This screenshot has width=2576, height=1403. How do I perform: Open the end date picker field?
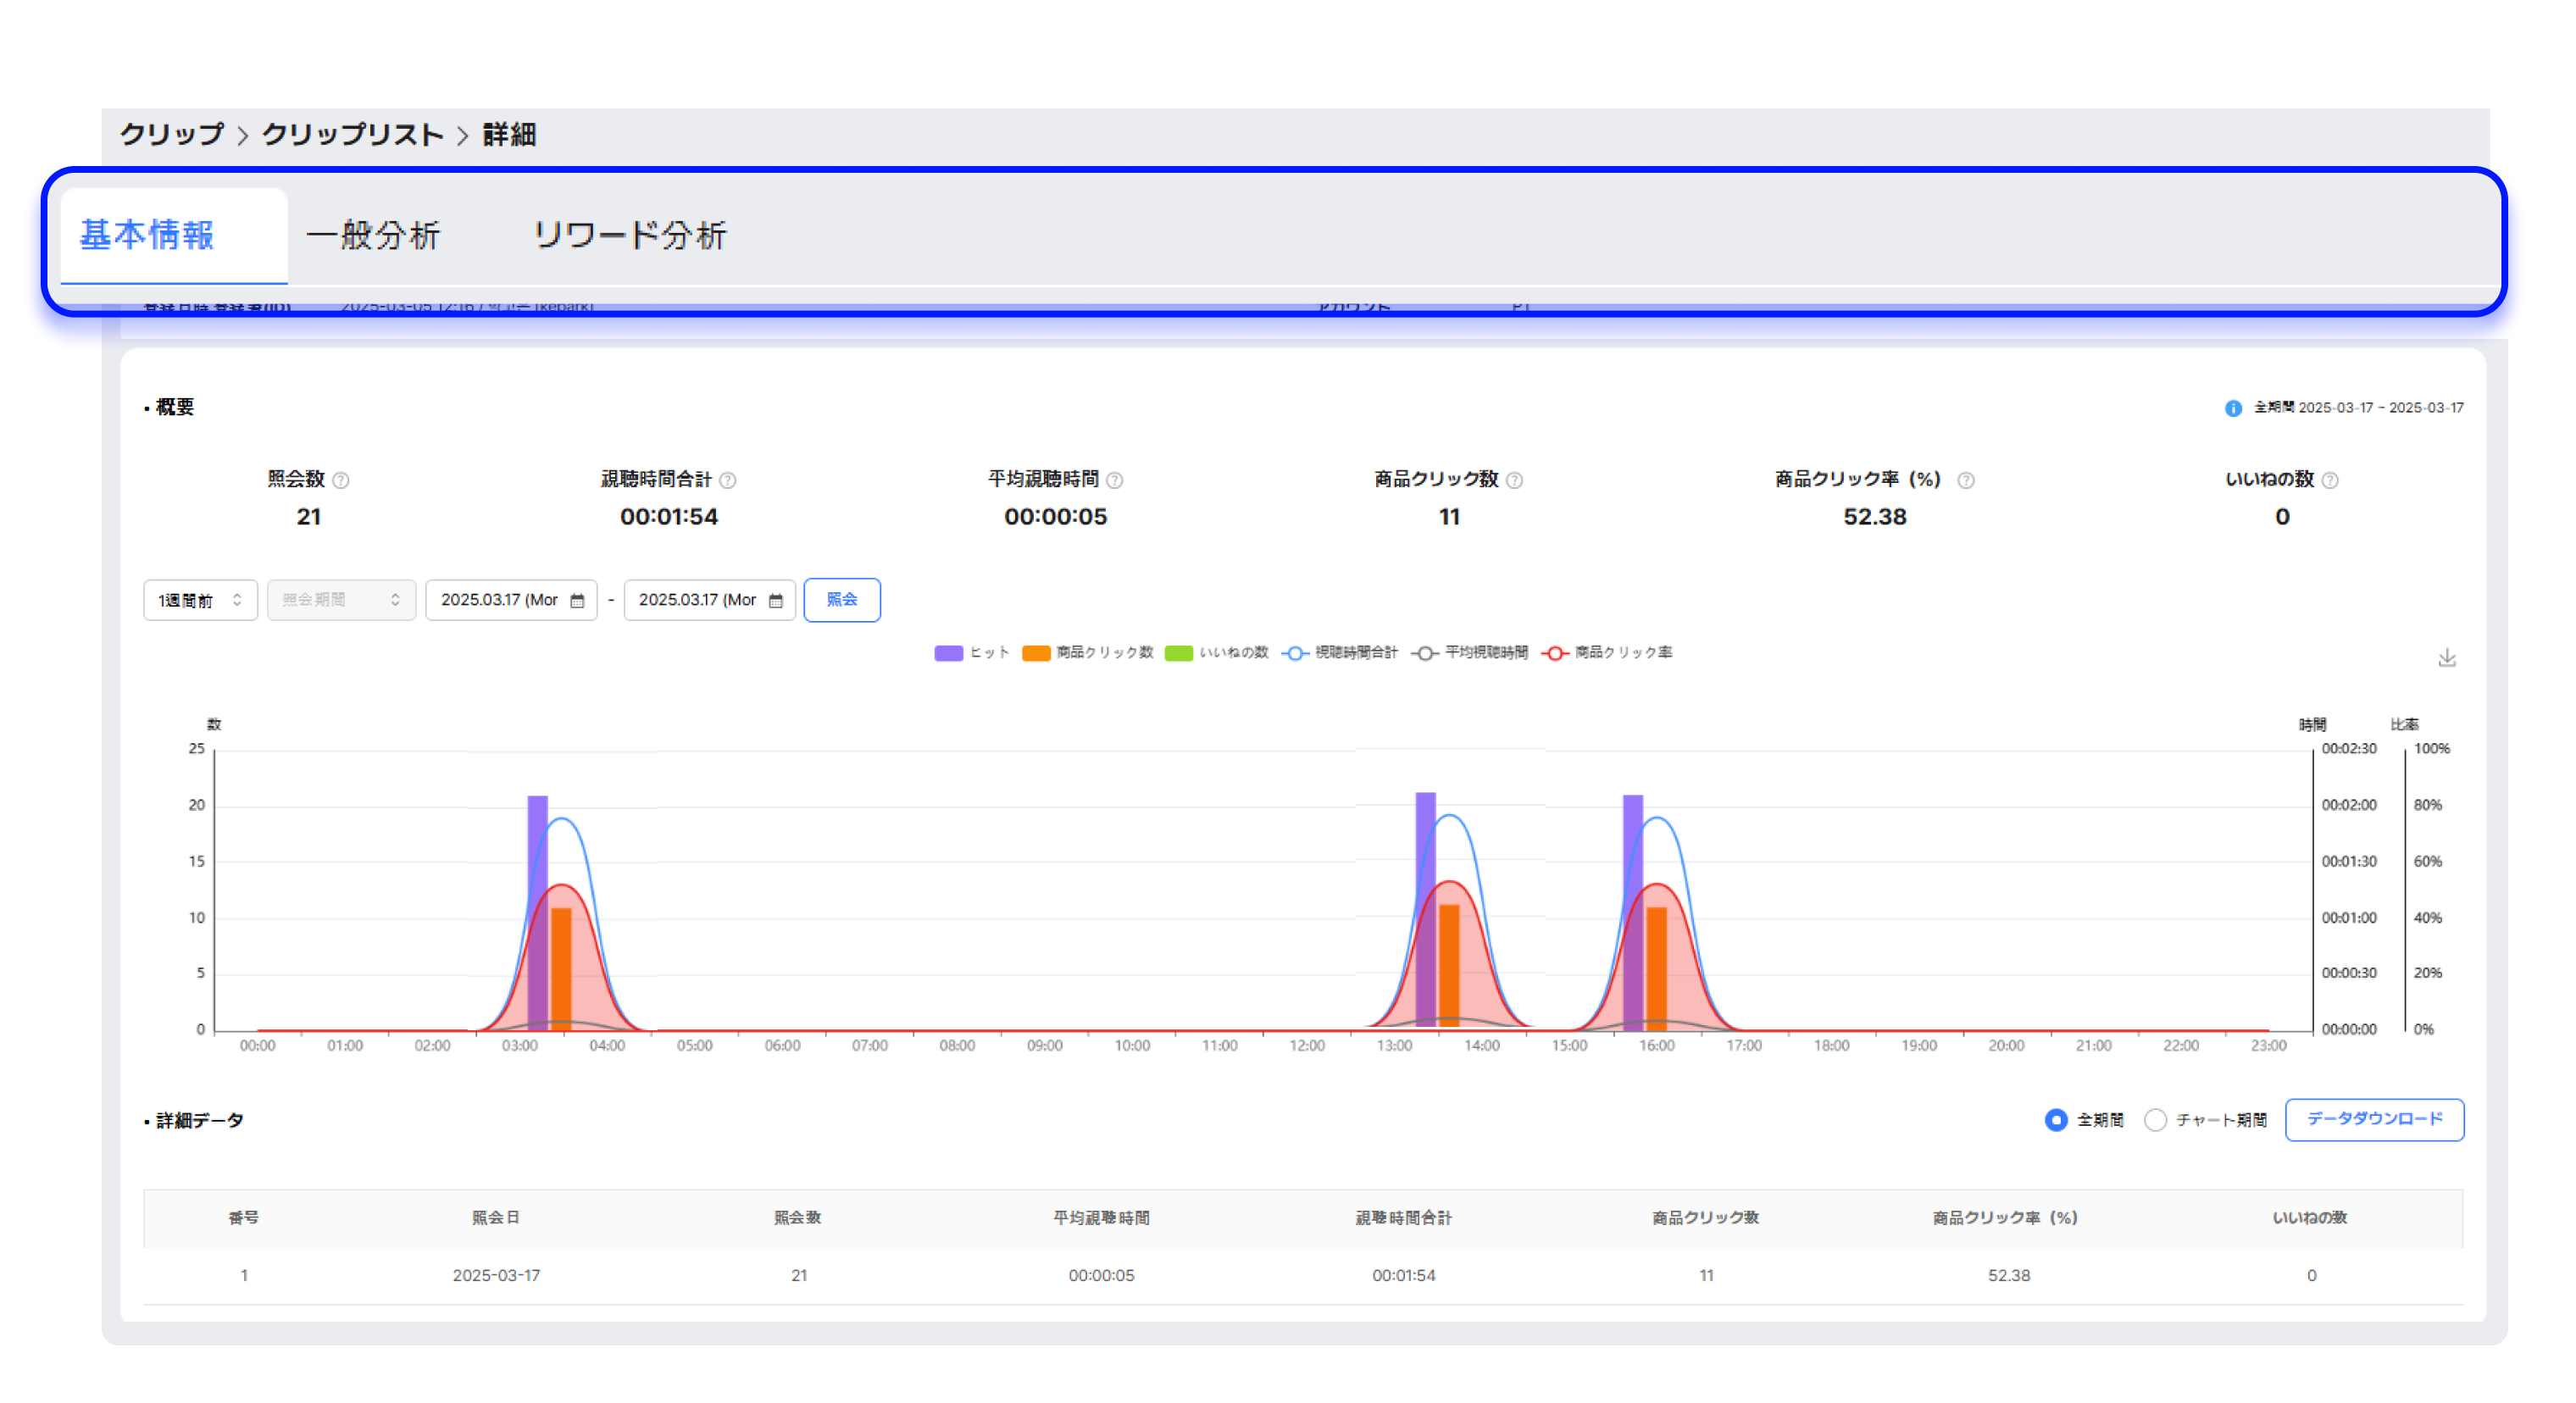[x=698, y=600]
